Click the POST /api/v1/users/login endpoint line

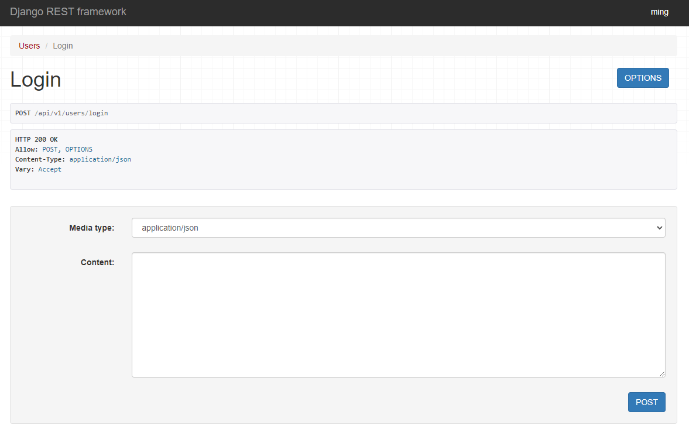(61, 112)
